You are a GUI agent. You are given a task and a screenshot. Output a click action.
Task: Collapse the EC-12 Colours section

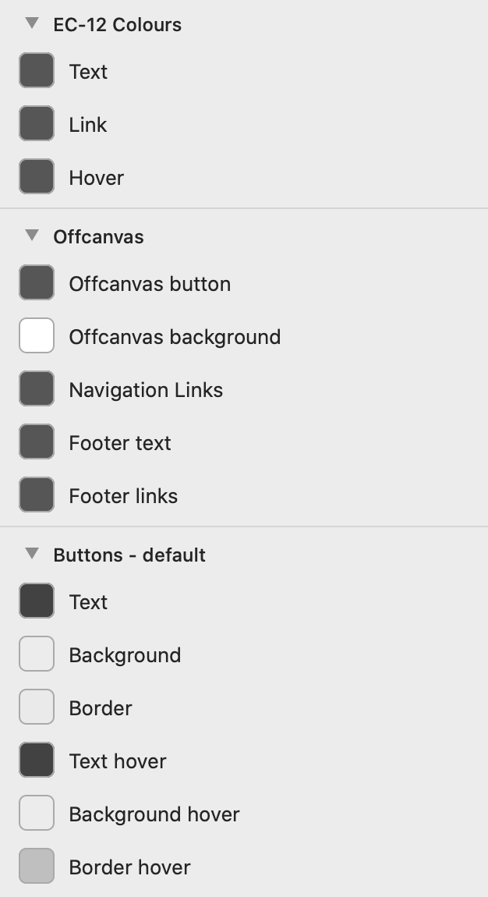[x=32, y=23]
